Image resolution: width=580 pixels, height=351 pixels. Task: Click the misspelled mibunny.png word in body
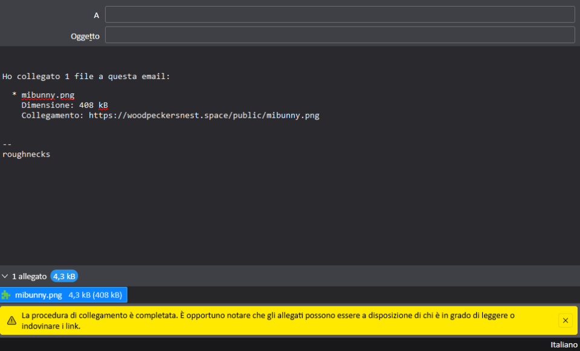click(x=48, y=96)
